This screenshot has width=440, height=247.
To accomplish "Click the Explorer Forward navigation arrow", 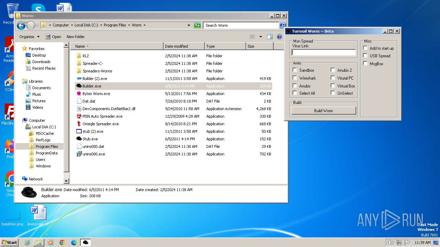I will point(31,25).
